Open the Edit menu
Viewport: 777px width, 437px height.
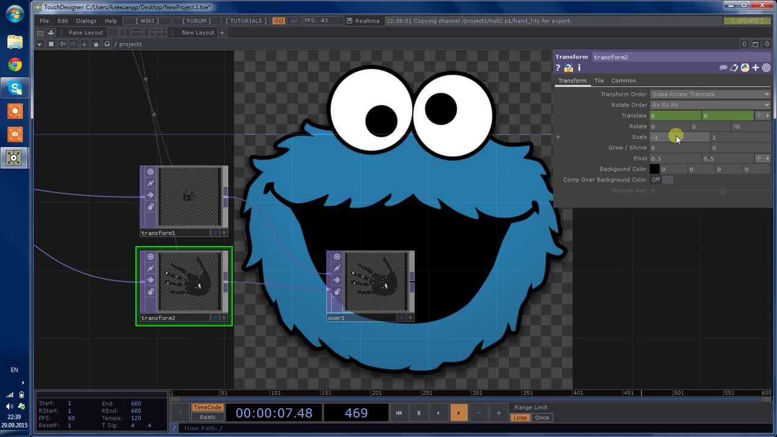[x=63, y=21]
